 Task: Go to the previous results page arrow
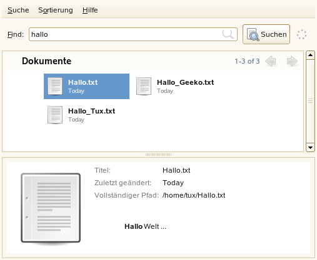[x=271, y=61]
